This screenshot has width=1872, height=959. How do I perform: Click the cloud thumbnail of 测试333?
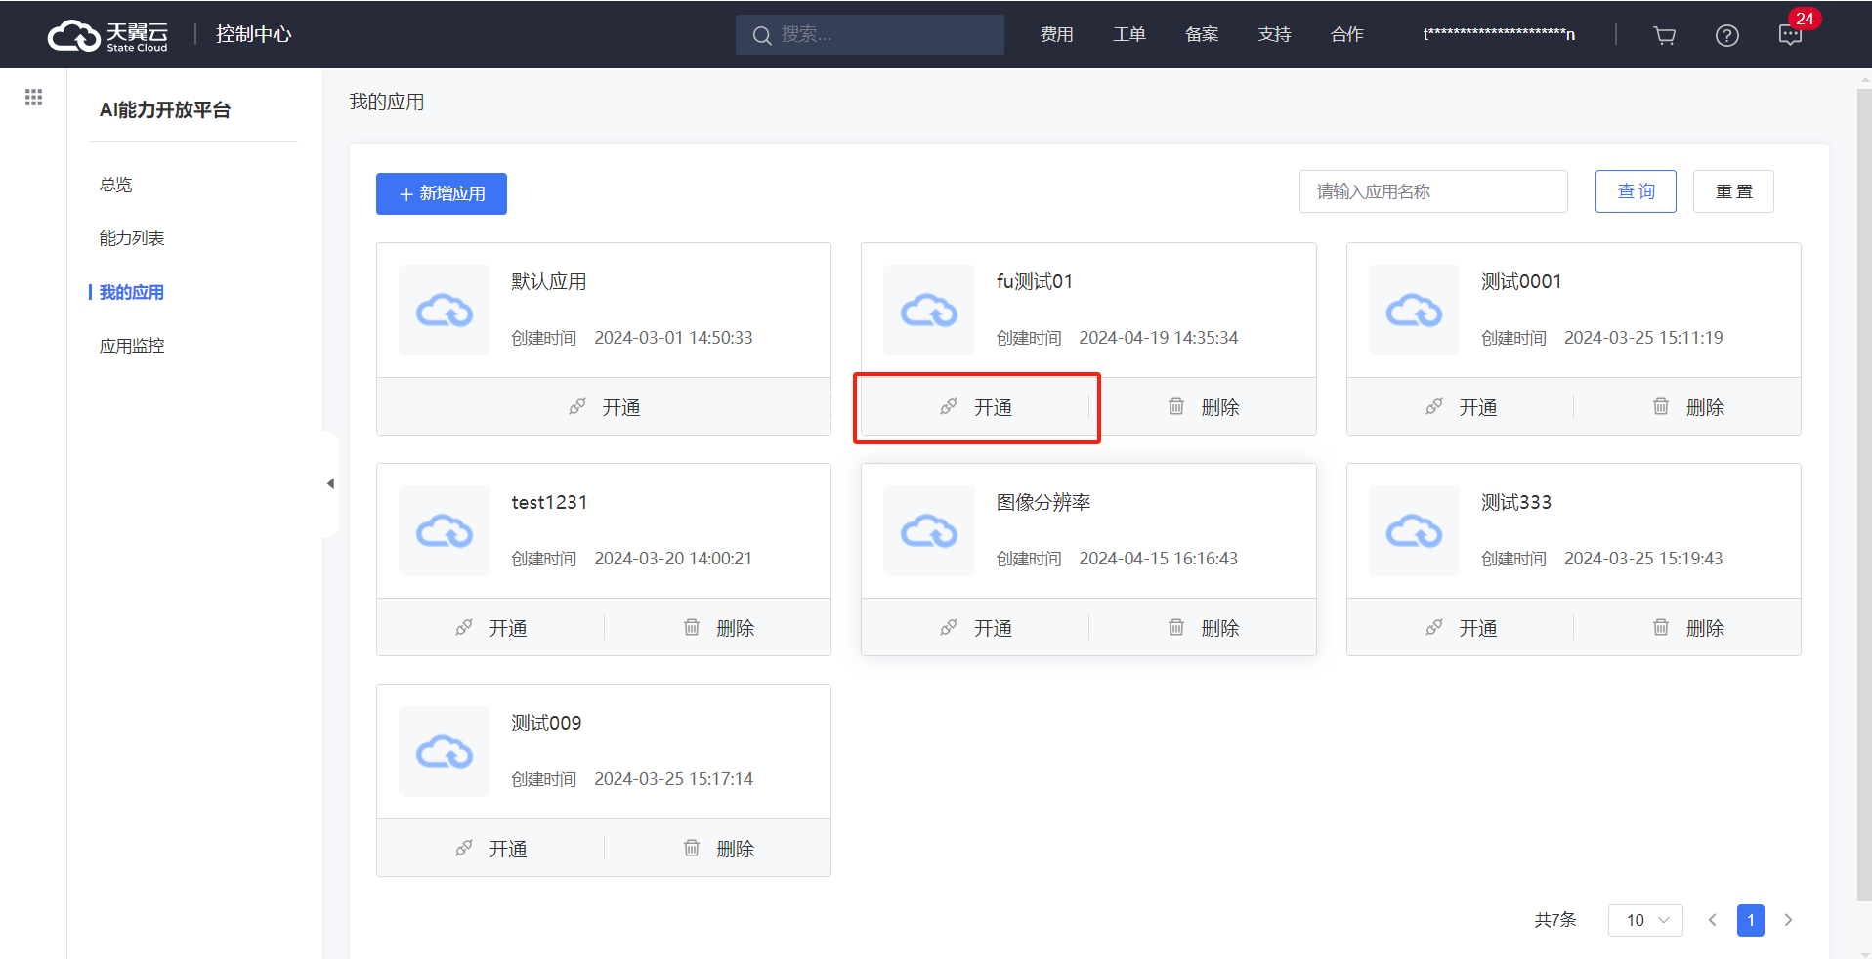point(1414,531)
